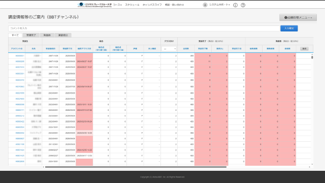Open the スケジュール menu item

coord(132,5)
